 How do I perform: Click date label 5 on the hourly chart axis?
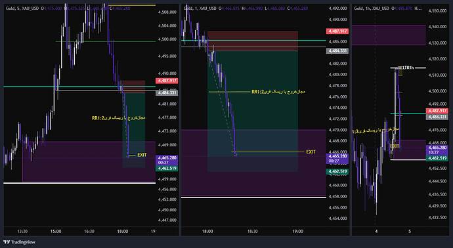point(410,231)
